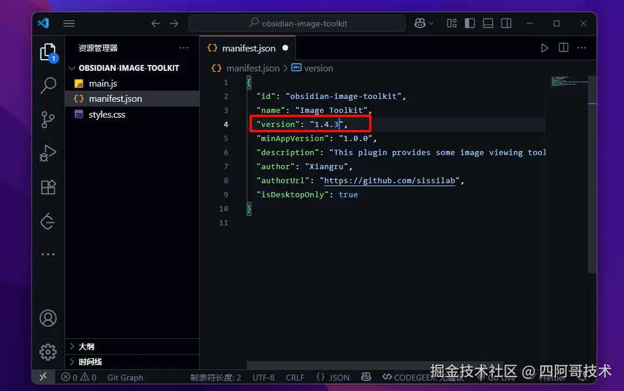Open the Search view in activity bar
This screenshot has height=391, width=624.
coord(48,85)
